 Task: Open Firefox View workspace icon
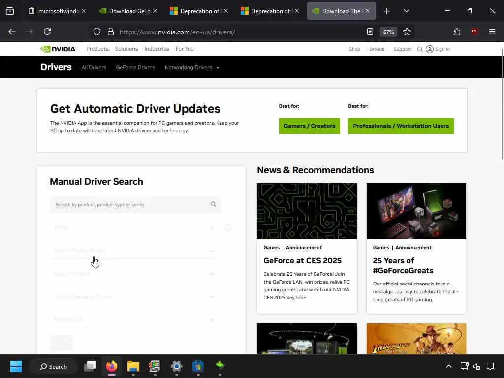coord(10,11)
